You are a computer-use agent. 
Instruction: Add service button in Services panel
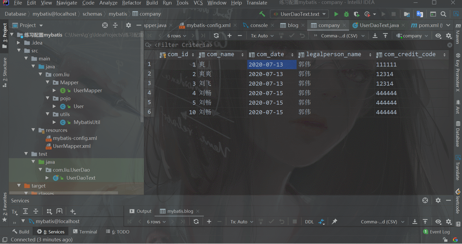click(x=73, y=211)
